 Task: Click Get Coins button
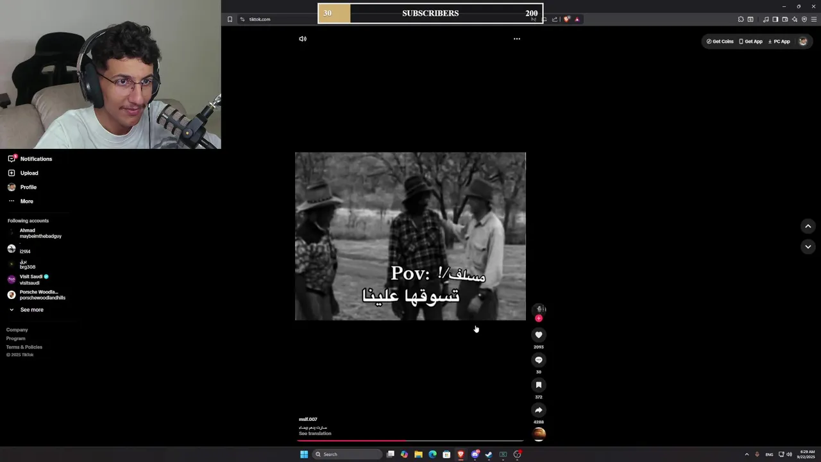click(x=720, y=41)
